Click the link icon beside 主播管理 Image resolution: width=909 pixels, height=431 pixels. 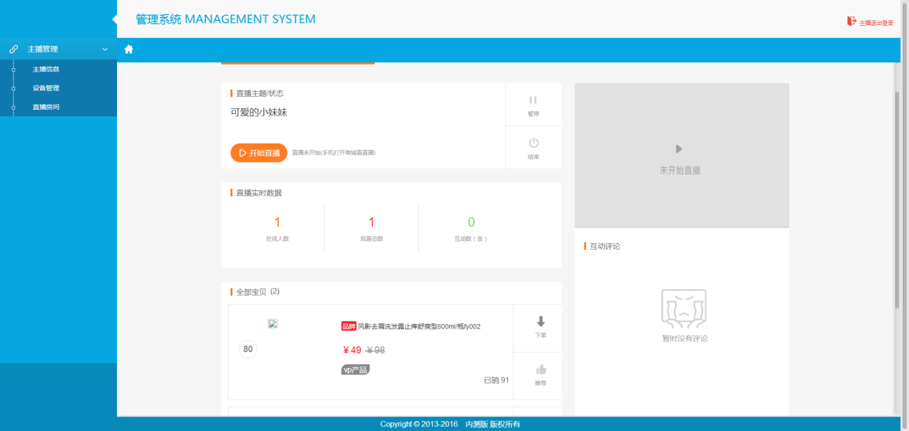coord(14,49)
